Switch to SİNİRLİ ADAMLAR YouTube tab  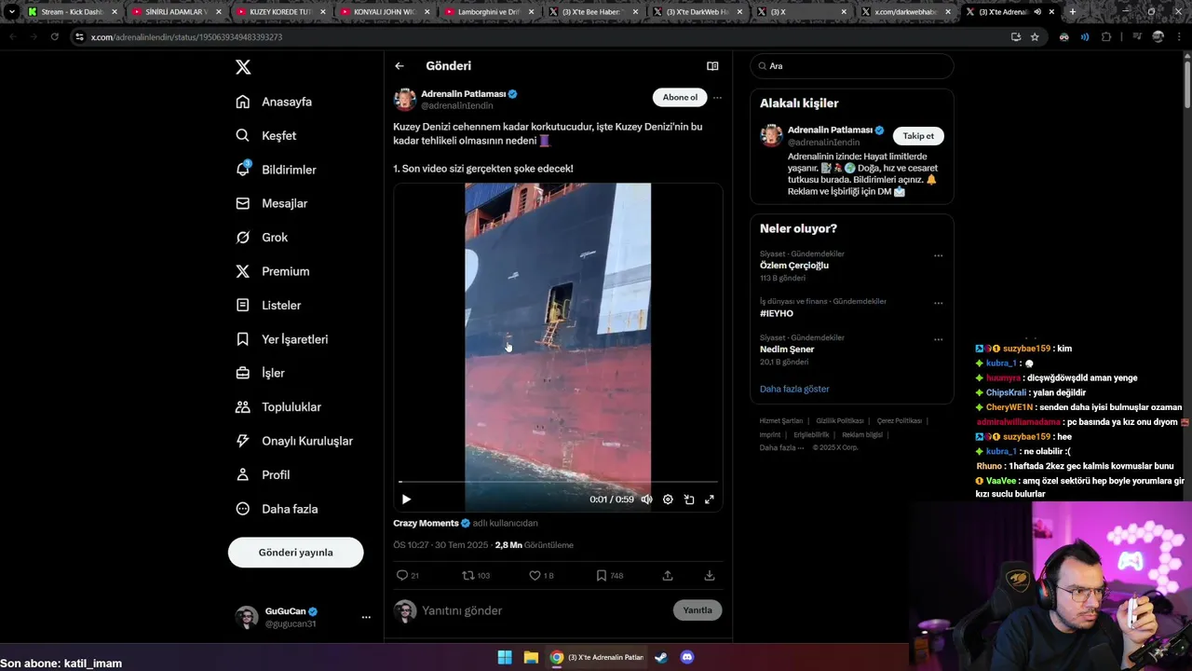point(176,11)
